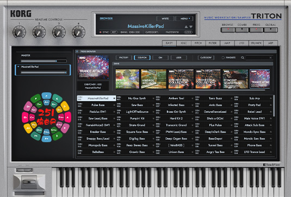Click realtime control knob 1
Viewport: 291px width, 197px height.
click(x=19, y=32)
